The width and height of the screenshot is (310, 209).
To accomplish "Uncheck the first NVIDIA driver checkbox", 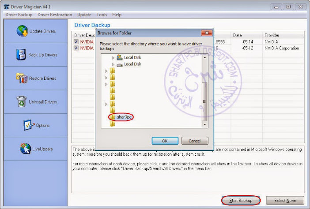I will (76, 41).
